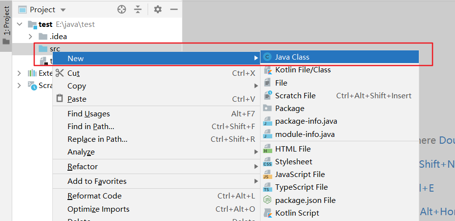Collapse the test project root node
Screen dimensions: 455x221
pyautogui.click(x=20, y=24)
